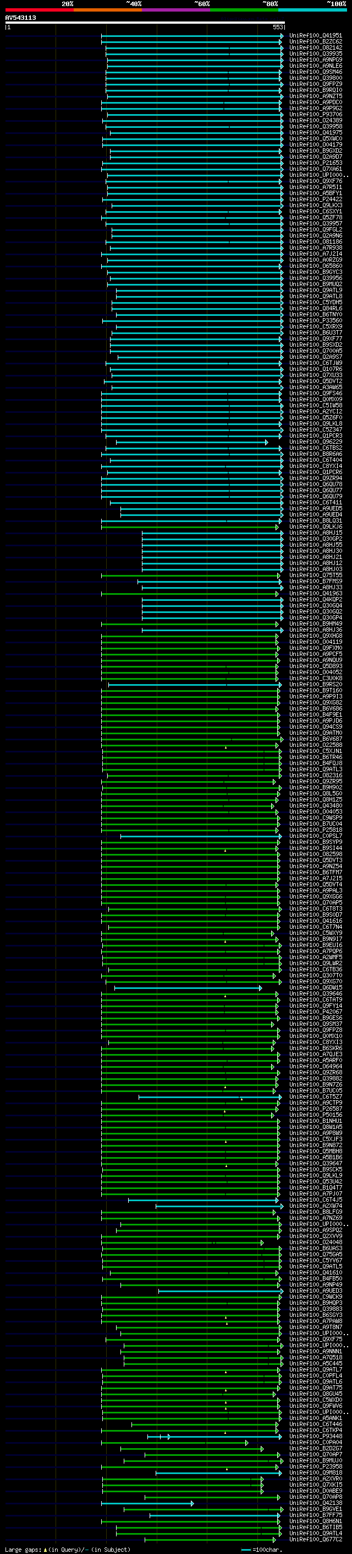The height and width of the screenshot is (1554, 352).
Task: Open hit UniRef100_O82142
Action: (316, 47)
